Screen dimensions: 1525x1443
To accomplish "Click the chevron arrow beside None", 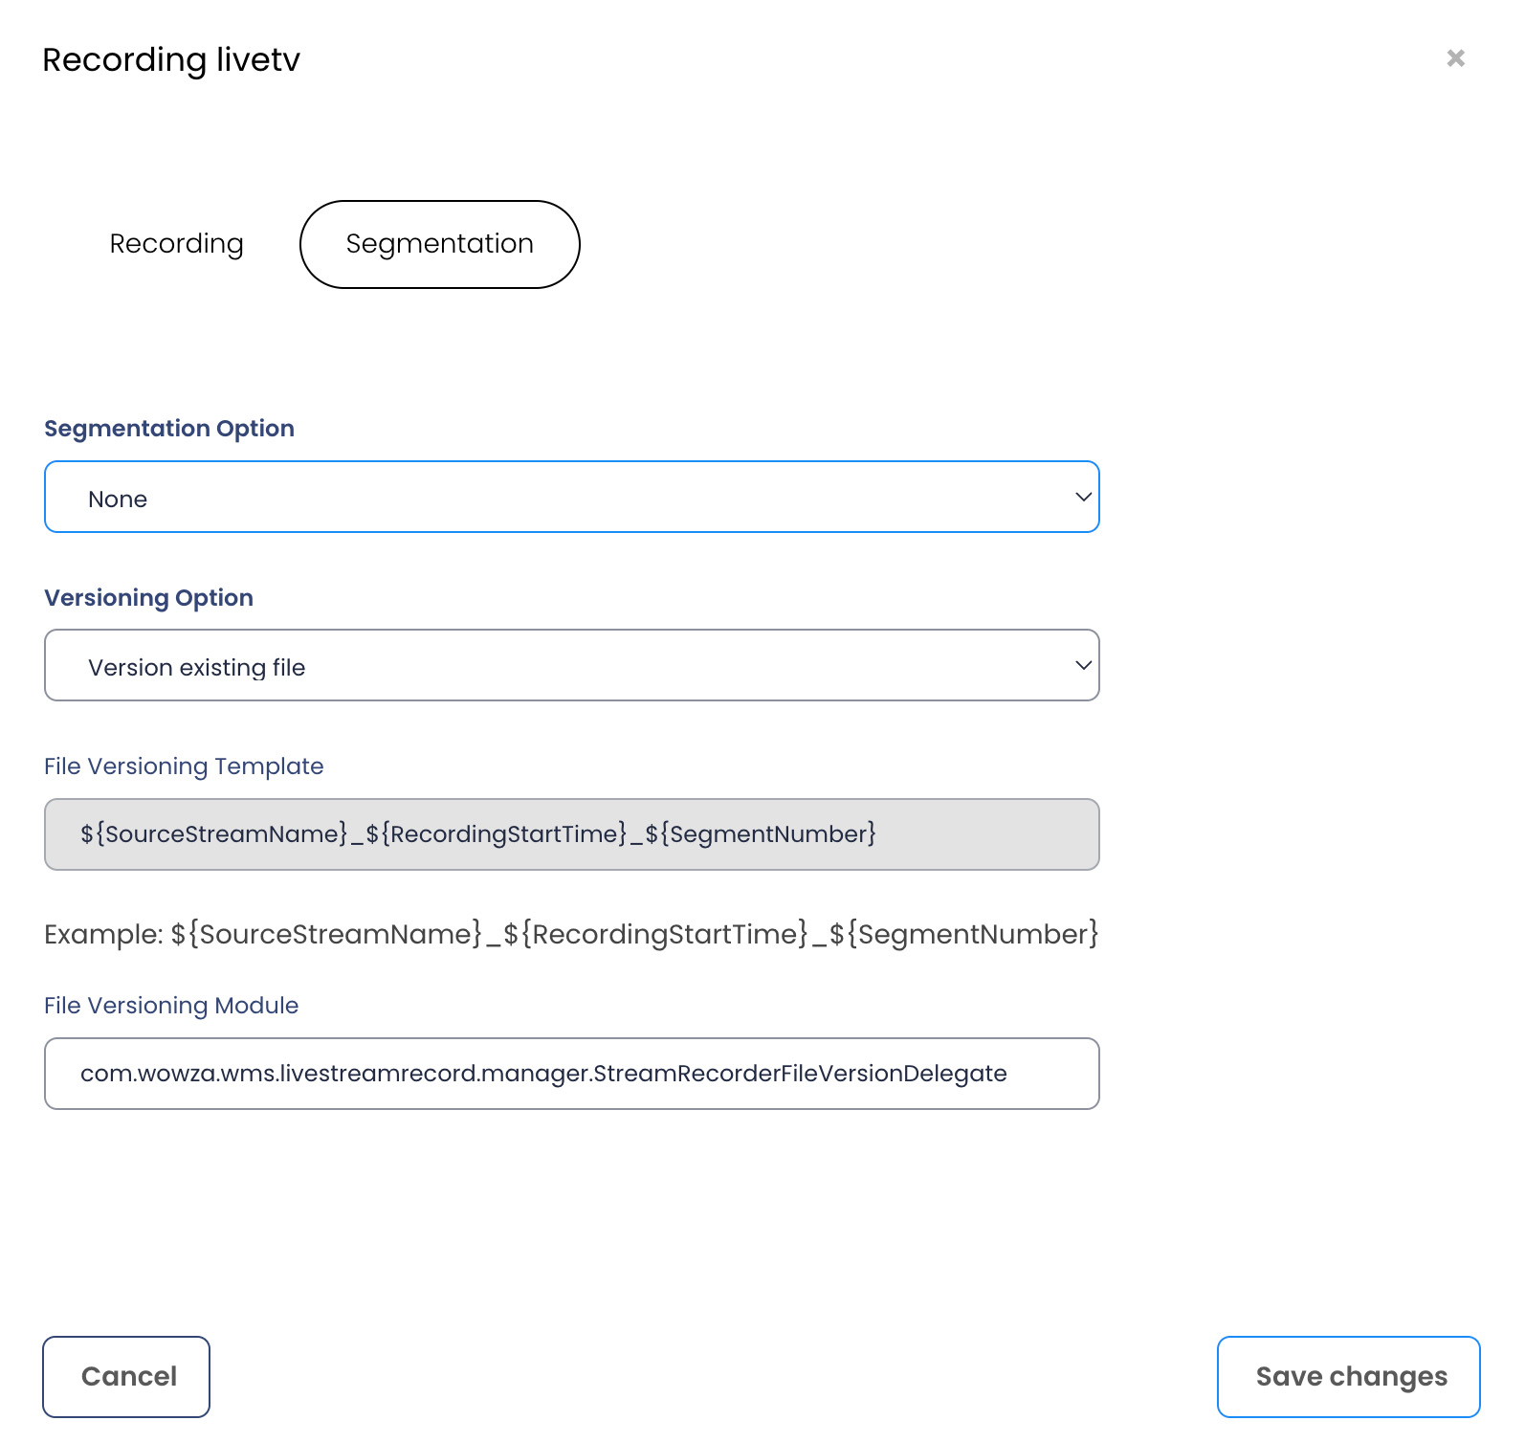I will point(1083,497).
